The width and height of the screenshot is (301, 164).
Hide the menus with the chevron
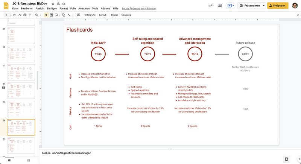coord(298,15)
